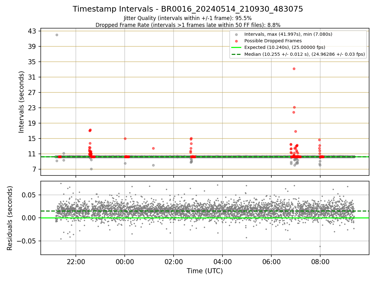The image size is (376, 282).
Task: Select the Dropped Frame Rate 8.8% subtitle
Action: pos(188,25)
